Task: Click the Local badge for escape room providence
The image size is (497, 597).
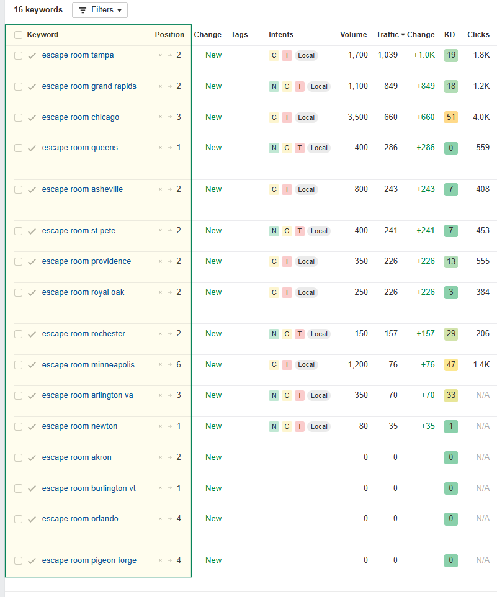Action: tap(307, 261)
